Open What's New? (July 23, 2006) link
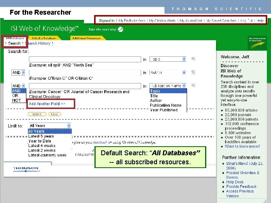This screenshot has height=203, width=271. (245, 166)
